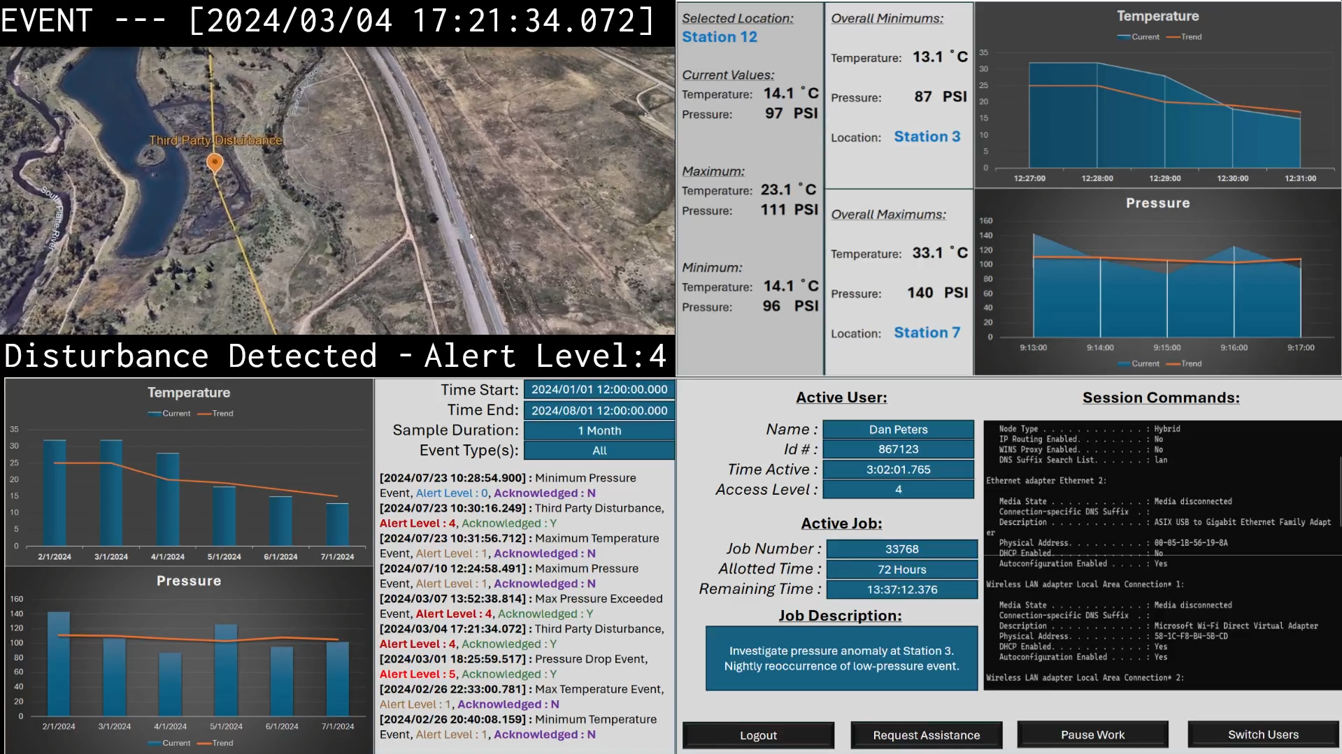The width and height of the screenshot is (1342, 754).
Task: Select the Station 12 selected location link
Action: (x=720, y=37)
